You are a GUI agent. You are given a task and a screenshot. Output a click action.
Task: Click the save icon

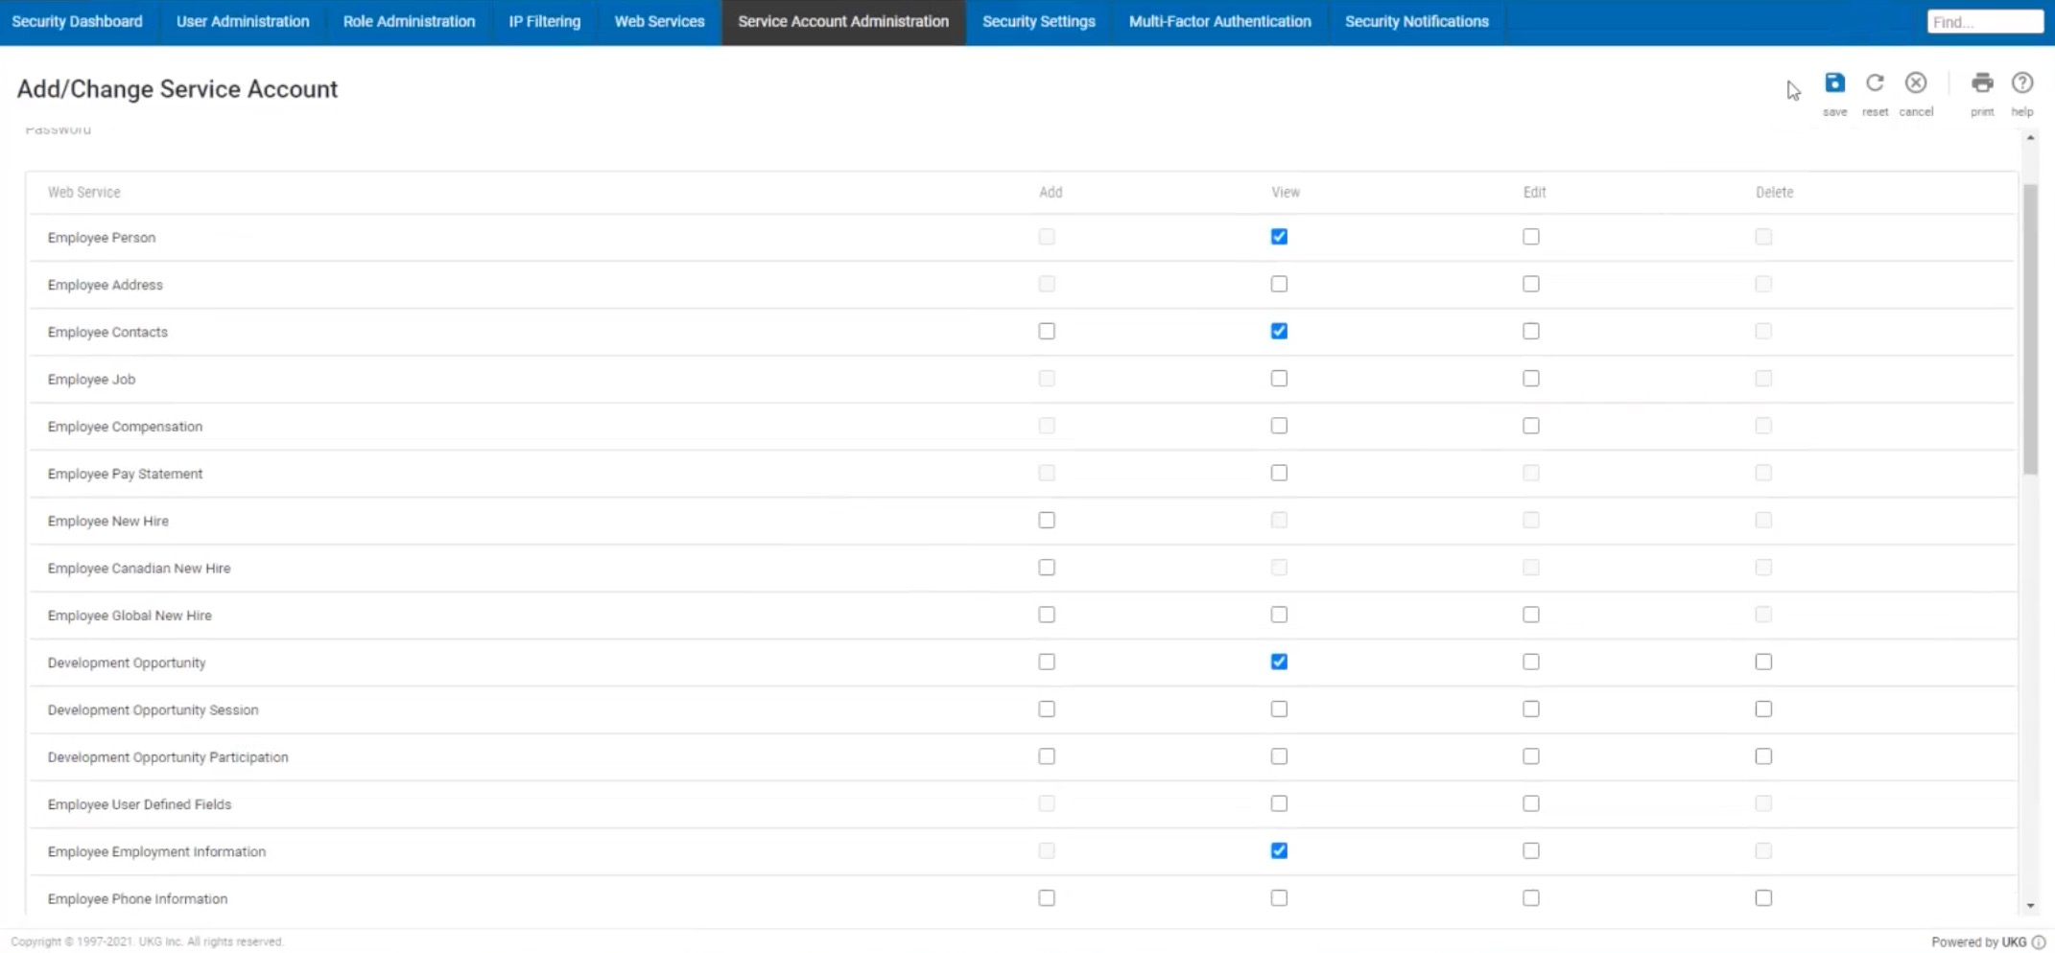pyautogui.click(x=1834, y=83)
